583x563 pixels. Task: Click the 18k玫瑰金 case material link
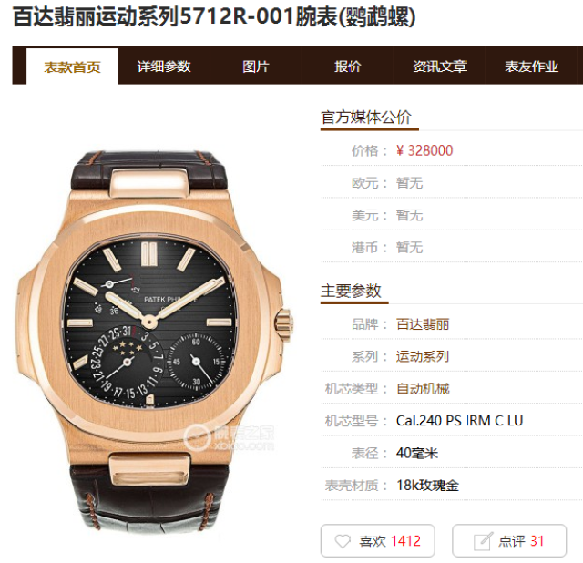(x=427, y=486)
